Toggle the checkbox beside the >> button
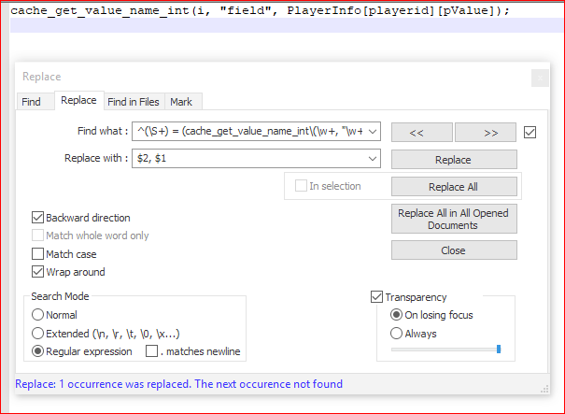Screen dimensions: 565x414 tap(530, 133)
